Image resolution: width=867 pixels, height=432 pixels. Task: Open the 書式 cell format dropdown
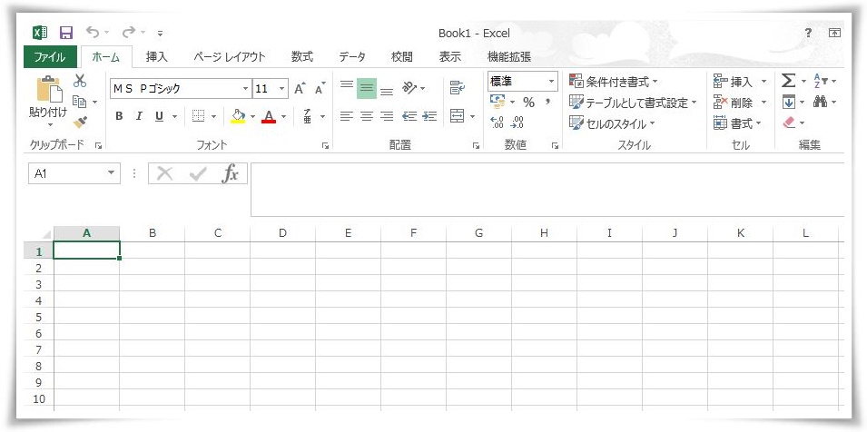point(737,123)
